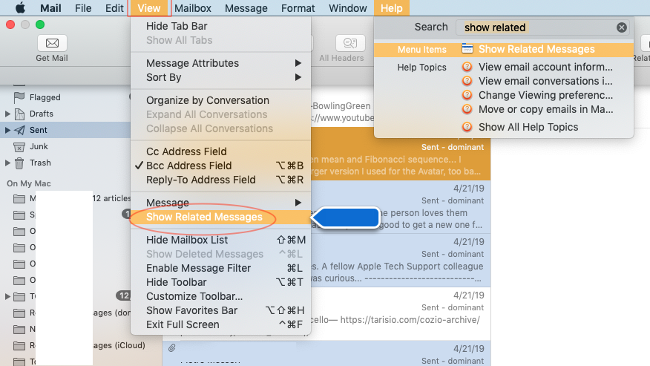Open the Mailbox menu

coord(193,8)
